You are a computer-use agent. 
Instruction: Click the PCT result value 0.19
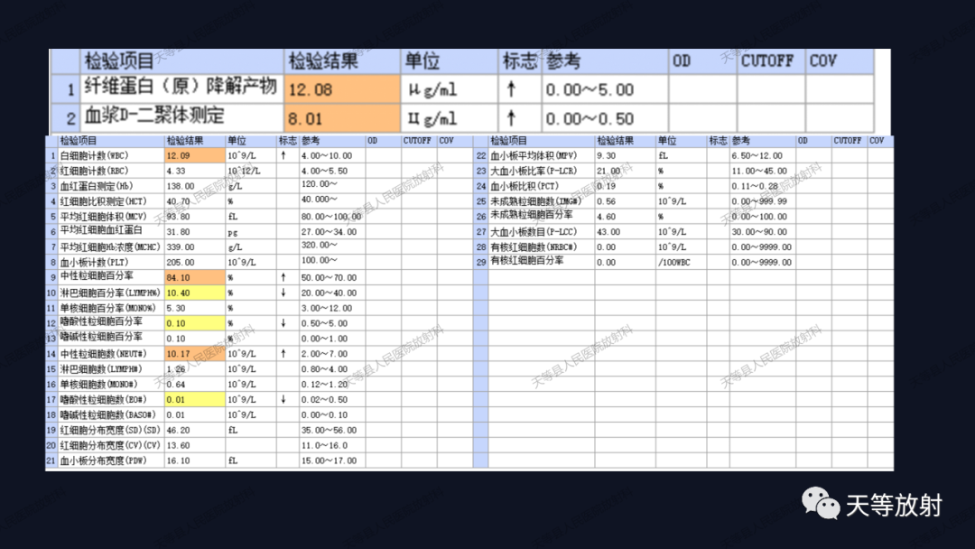pos(607,186)
